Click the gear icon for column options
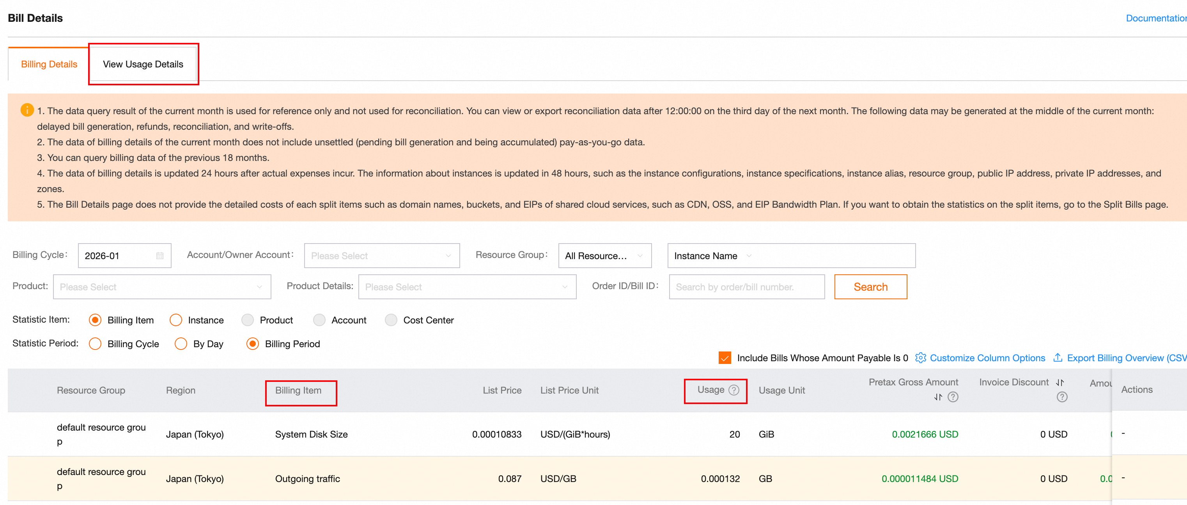The width and height of the screenshot is (1187, 505). click(x=920, y=358)
